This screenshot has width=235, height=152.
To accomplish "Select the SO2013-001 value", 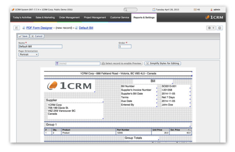I will [169, 86].
